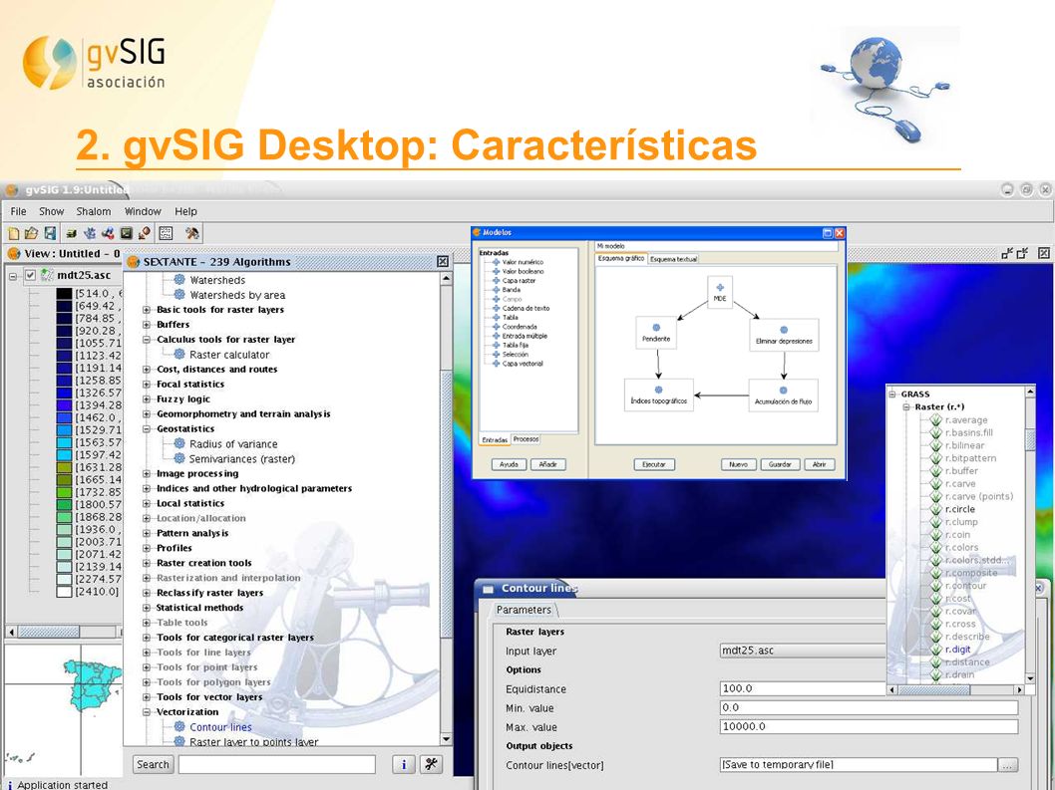Viewport: 1055px width, 790px height.
Task: Collapse the Vectorization group
Action: point(146,712)
